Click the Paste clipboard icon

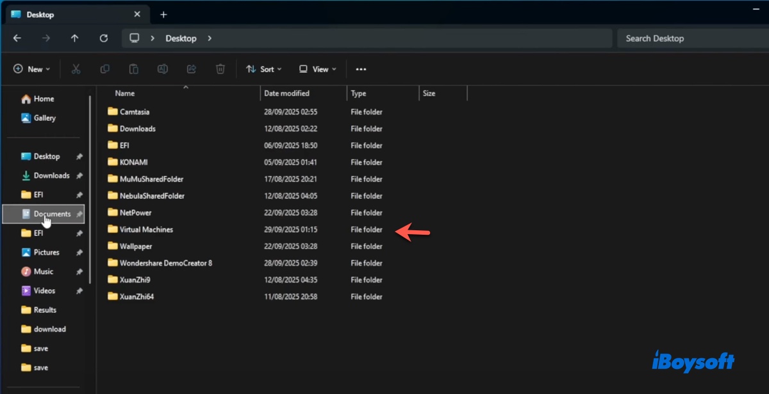pyautogui.click(x=133, y=69)
